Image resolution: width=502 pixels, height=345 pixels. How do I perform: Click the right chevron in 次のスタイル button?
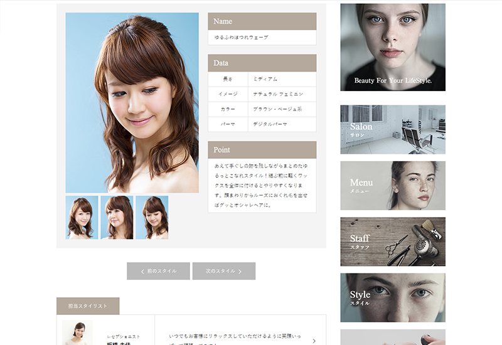tap(240, 272)
